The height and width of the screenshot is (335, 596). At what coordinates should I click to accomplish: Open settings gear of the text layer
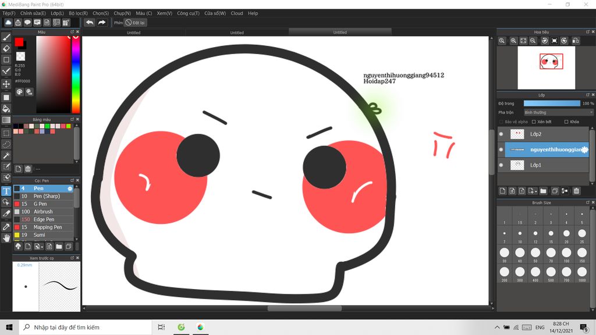click(x=585, y=149)
